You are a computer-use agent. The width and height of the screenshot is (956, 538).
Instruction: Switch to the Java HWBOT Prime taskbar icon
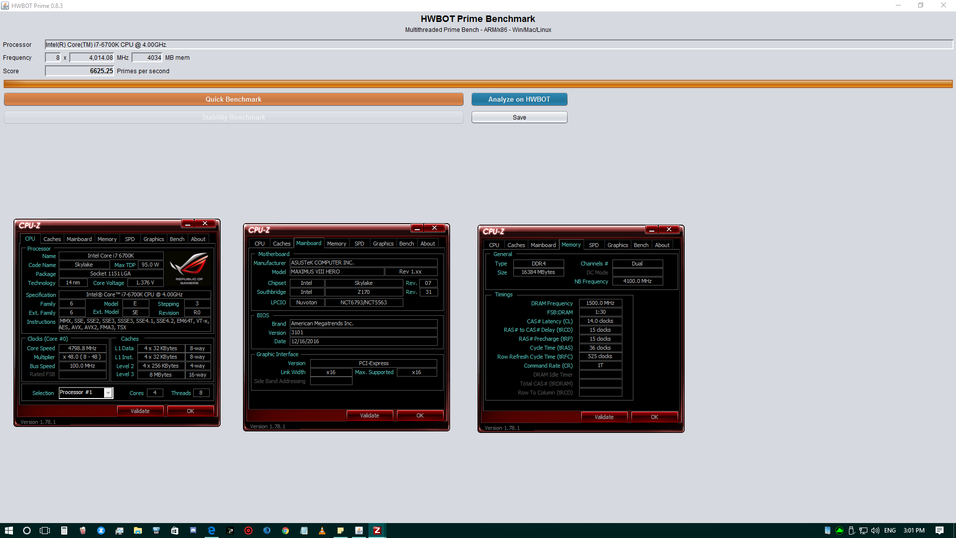click(359, 531)
